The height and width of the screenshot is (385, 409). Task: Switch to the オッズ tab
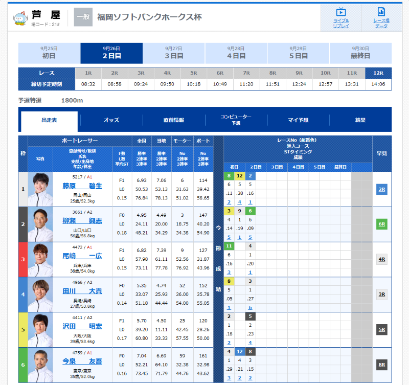tap(111, 120)
